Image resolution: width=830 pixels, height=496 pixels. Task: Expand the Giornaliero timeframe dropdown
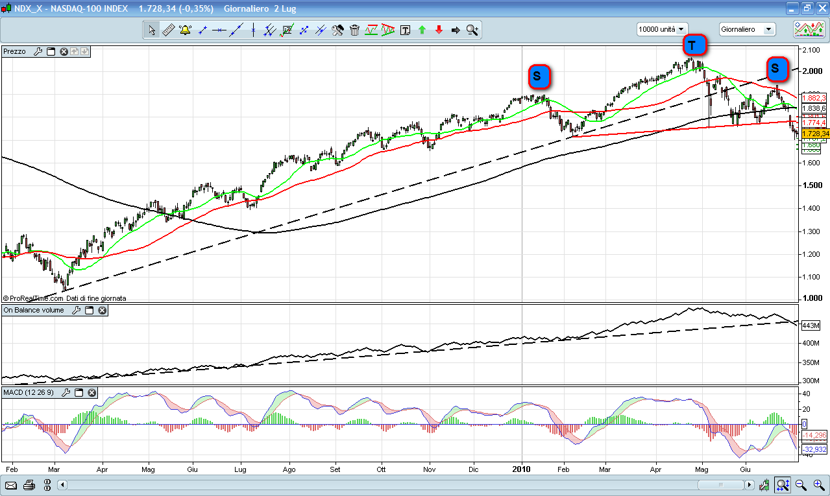(748, 29)
